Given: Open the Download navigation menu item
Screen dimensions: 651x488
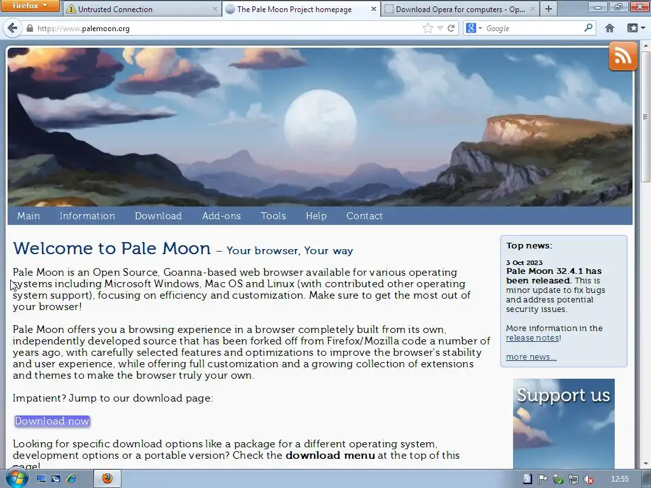Looking at the screenshot, I should point(158,216).
